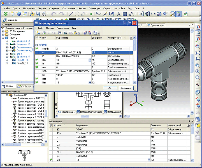Sort by Комментарий column header in editor

tap(118, 38)
